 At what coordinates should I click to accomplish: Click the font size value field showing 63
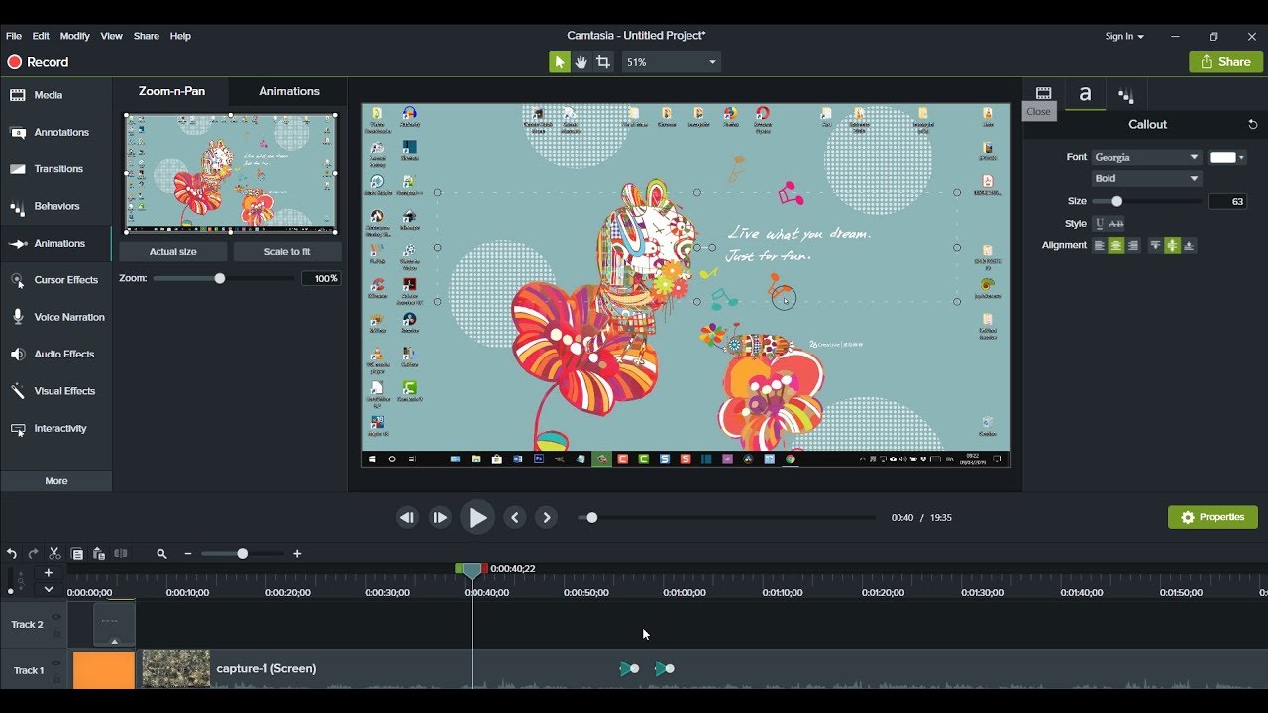1227,201
